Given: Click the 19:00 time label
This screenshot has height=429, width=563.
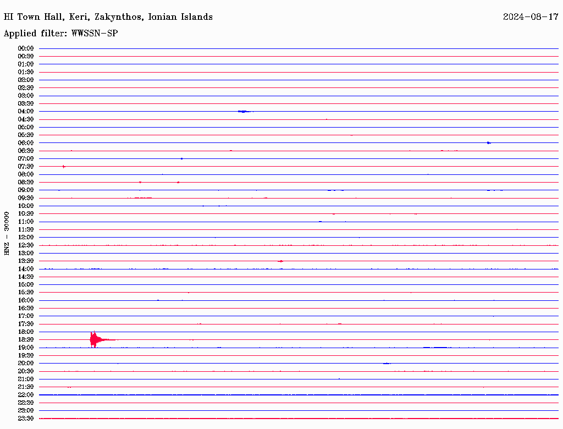Looking at the screenshot, I should pos(26,348).
